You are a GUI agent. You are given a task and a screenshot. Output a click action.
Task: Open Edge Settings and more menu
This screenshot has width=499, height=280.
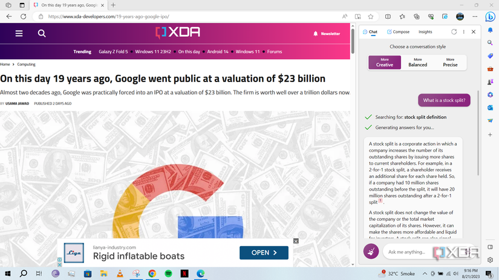pyautogui.click(x=475, y=16)
